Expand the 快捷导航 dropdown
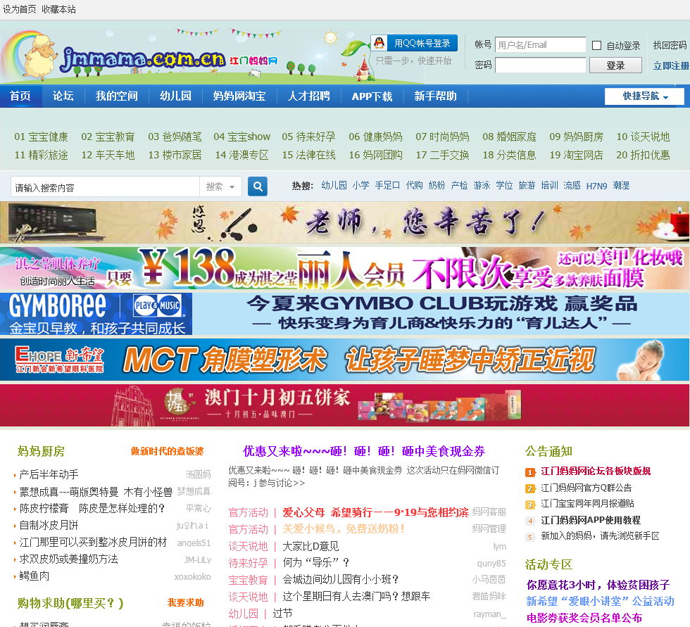The height and width of the screenshot is (627, 690). (644, 96)
